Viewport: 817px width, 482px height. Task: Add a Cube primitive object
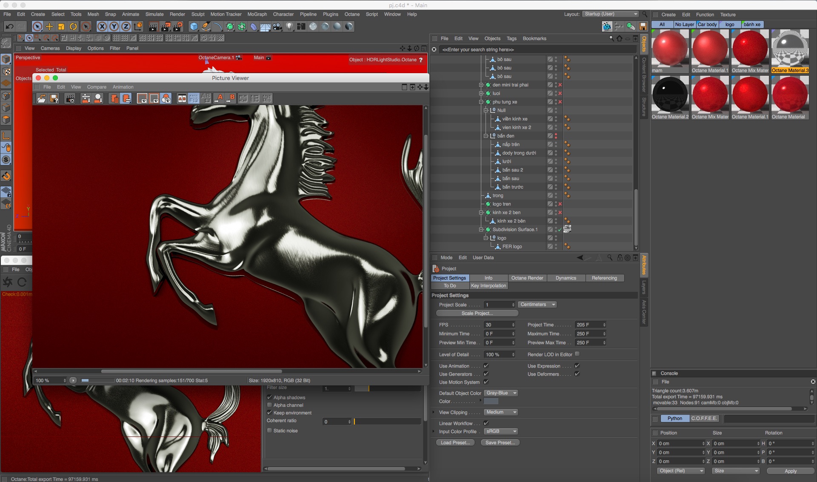[194, 26]
